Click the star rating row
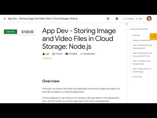This screenshot has height=118, width=157. 47,58
